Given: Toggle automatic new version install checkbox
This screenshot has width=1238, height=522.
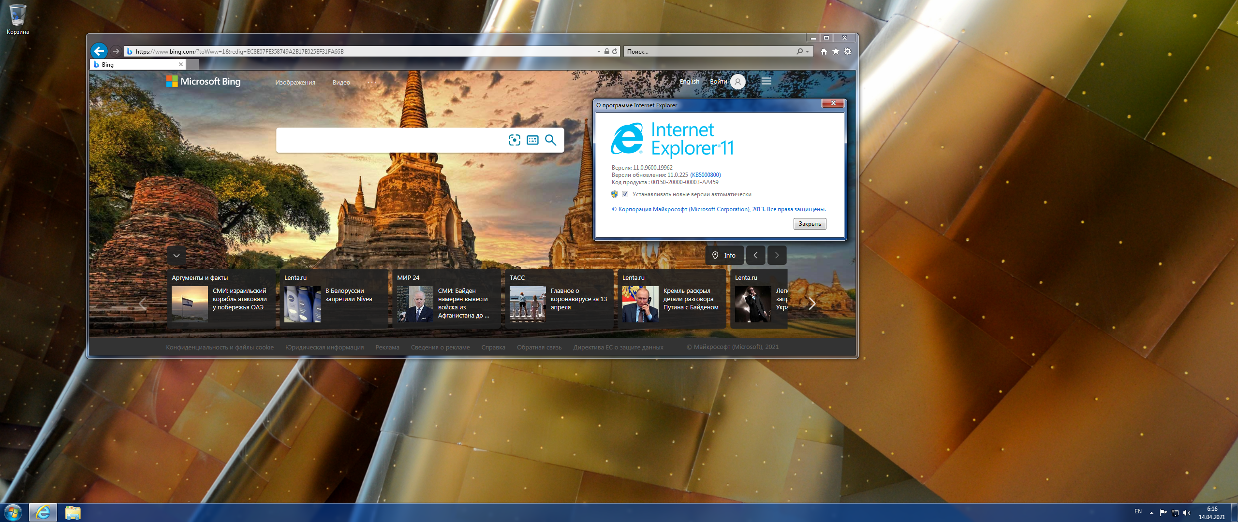Looking at the screenshot, I should point(625,194).
